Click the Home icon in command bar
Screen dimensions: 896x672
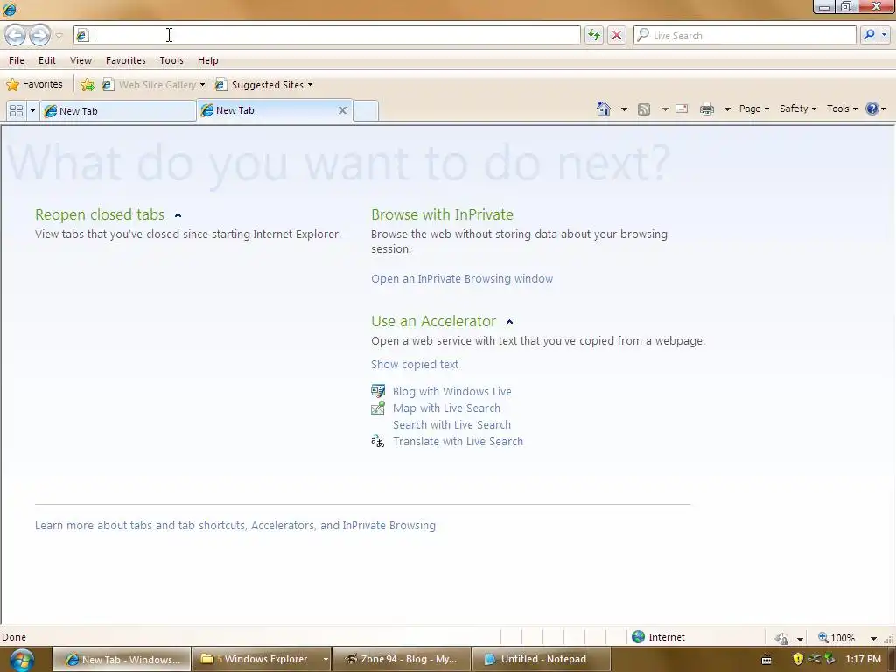[x=604, y=108]
